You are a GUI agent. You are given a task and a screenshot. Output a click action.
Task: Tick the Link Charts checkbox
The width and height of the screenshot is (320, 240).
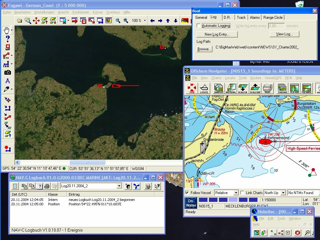[x=242, y=193]
